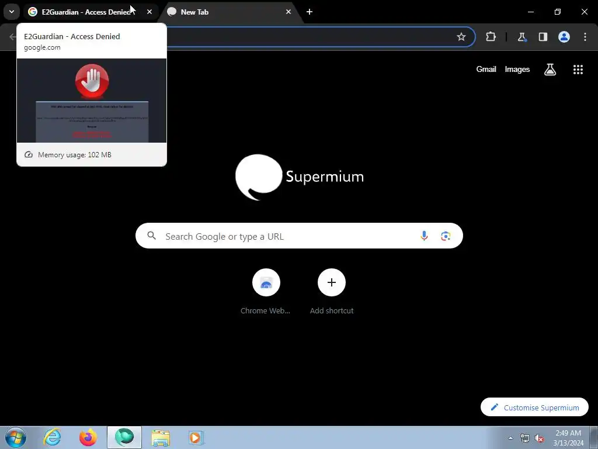Open a new tab with the plus button
Image resolution: width=598 pixels, height=449 pixels.
click(310, 12)
